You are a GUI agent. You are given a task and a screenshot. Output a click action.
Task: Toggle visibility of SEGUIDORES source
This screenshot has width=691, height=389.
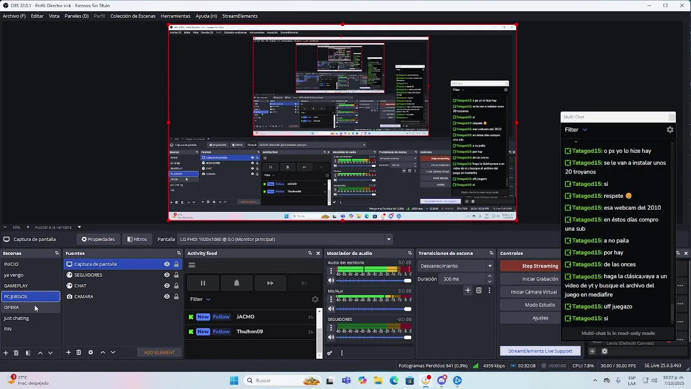pyautogui.click(x=167, y=275)
